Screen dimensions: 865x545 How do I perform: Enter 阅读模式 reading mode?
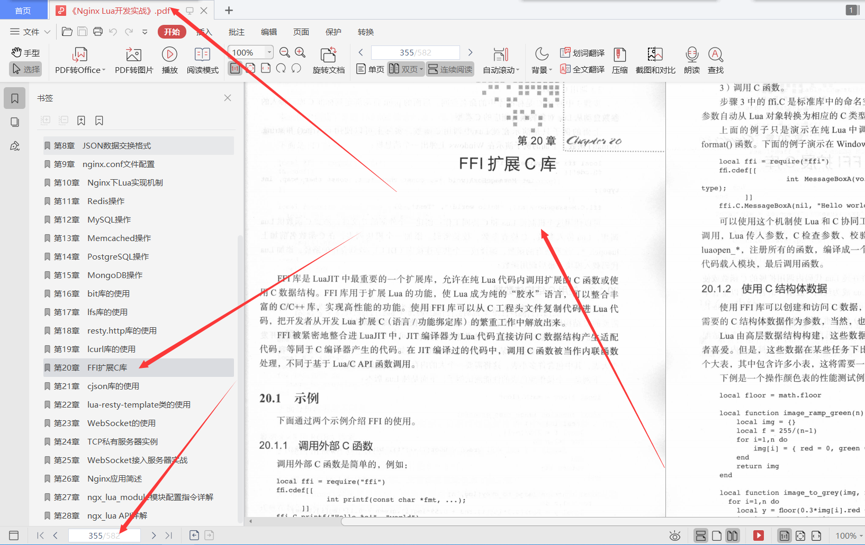[x=202, y=60]
